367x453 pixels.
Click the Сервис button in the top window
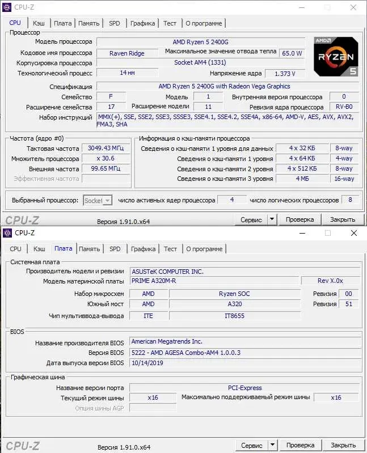(251, 219)
